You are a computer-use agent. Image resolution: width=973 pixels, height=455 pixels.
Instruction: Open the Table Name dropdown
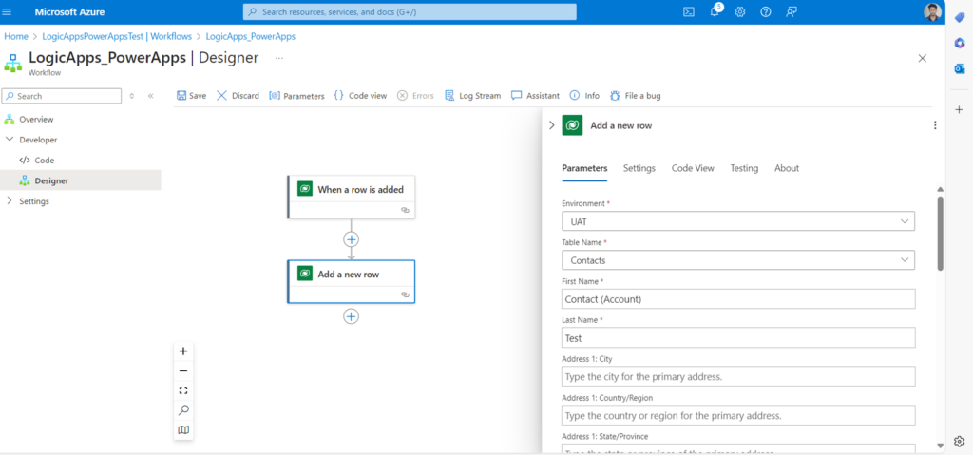tap(738, 260)
